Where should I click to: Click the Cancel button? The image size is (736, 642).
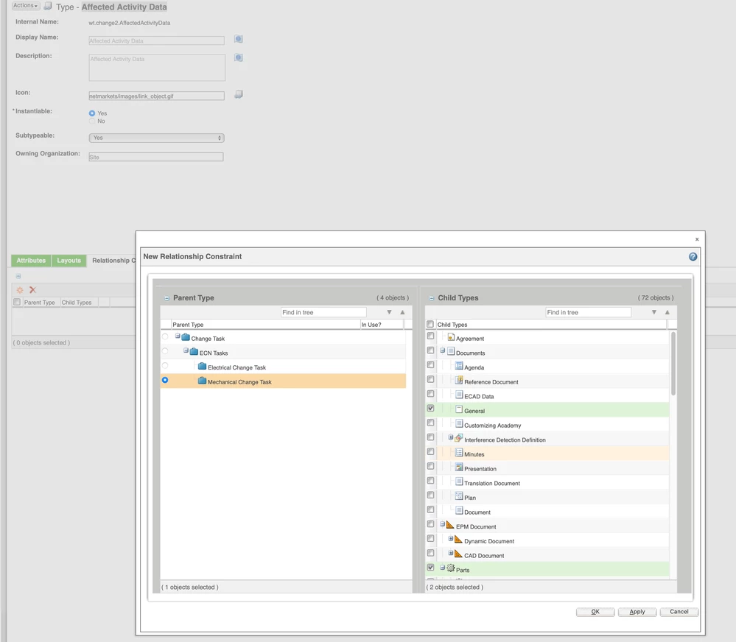[x=678, y=612]
